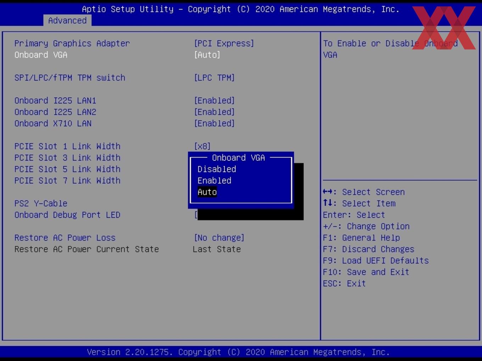The image size is (482, 361).
Task: Click the help text about Onboard VGA
Action: click(x=390, y=49)
